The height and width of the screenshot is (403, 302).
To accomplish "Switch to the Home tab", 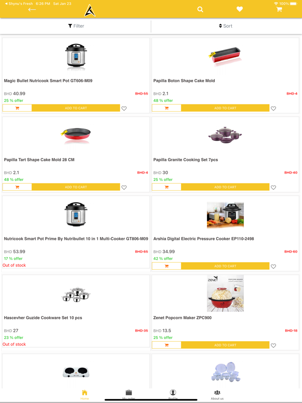I will coord(85,394).
